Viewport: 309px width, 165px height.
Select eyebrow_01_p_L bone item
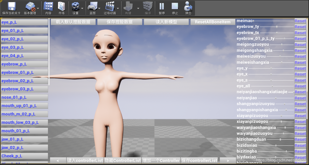point(24,73)
